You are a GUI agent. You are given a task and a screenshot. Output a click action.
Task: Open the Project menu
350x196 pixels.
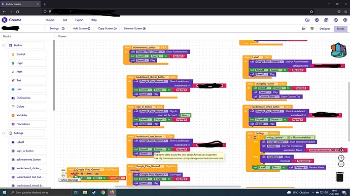50,20
